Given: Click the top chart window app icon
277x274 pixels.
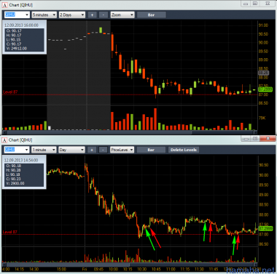Looking at the screenshot, I should (4, 5).
